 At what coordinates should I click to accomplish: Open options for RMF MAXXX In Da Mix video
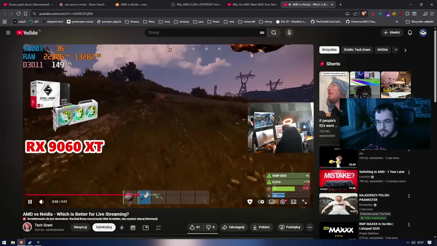[x=409, y=225]
